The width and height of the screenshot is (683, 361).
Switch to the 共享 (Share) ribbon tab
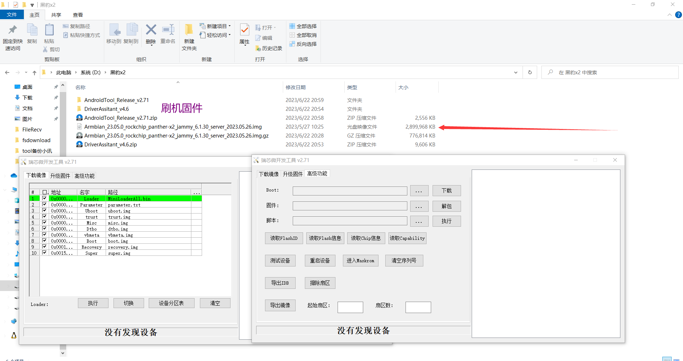point(56,15)
